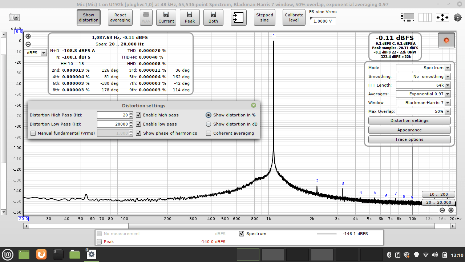The height and width of the screenshot is (262, 465).
Task: Click the Distortion High Pass field
Action: tap(113, 115)
